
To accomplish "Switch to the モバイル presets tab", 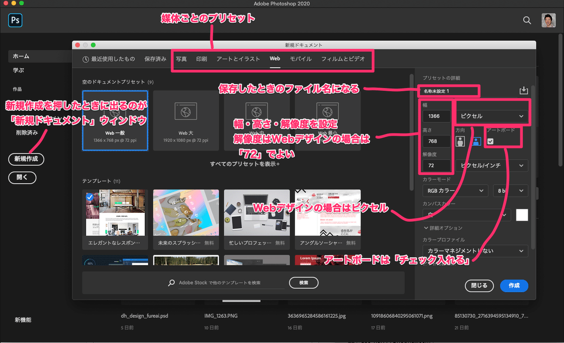I will pos(300,59).
